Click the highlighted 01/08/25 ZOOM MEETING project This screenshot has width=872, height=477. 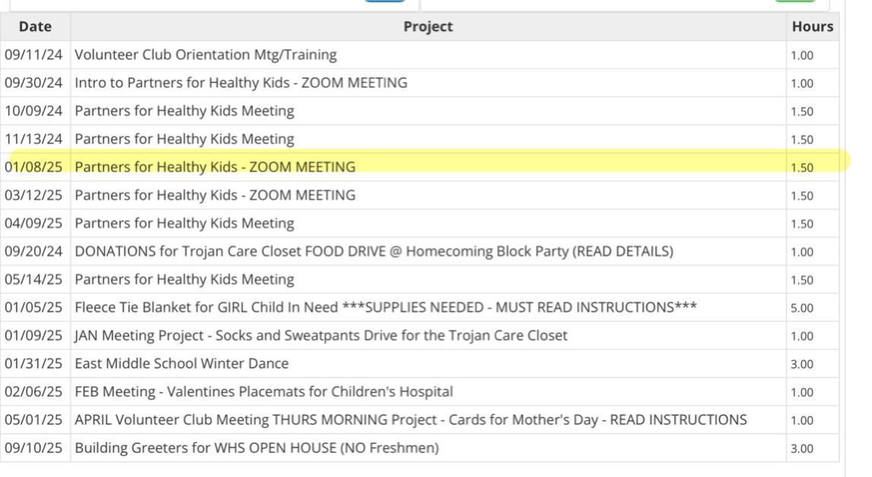215,167
